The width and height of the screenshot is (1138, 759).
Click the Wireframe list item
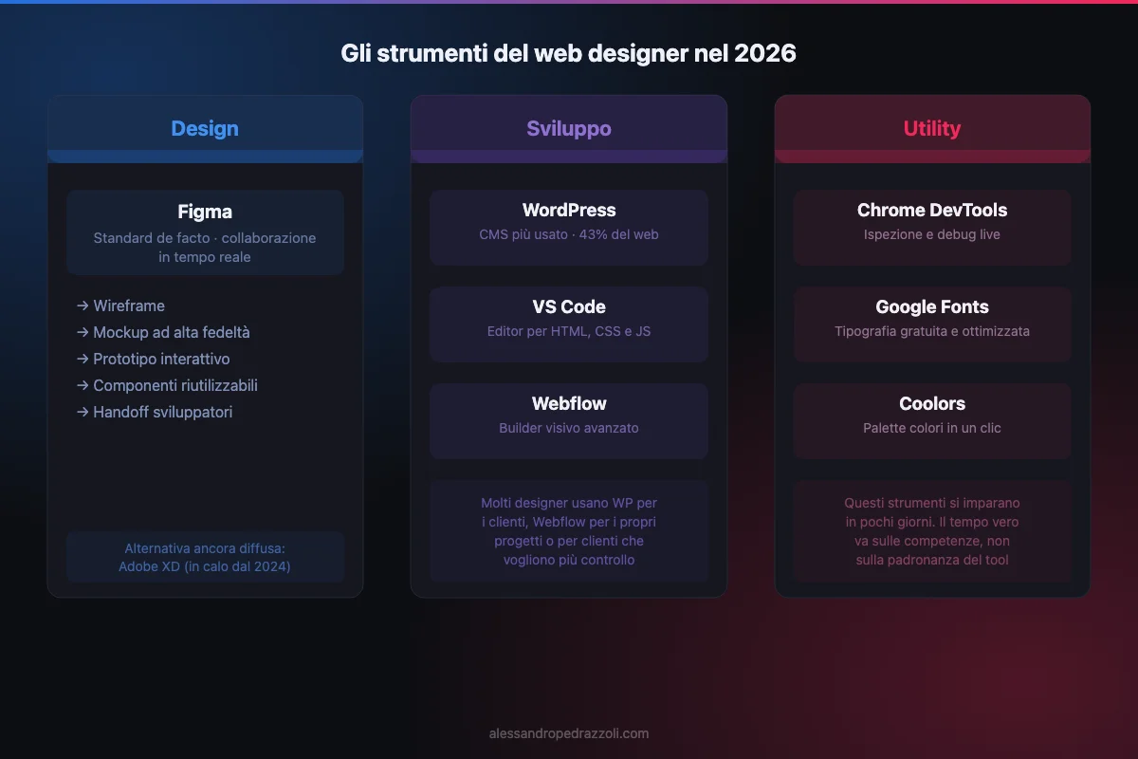click(120, 305)
